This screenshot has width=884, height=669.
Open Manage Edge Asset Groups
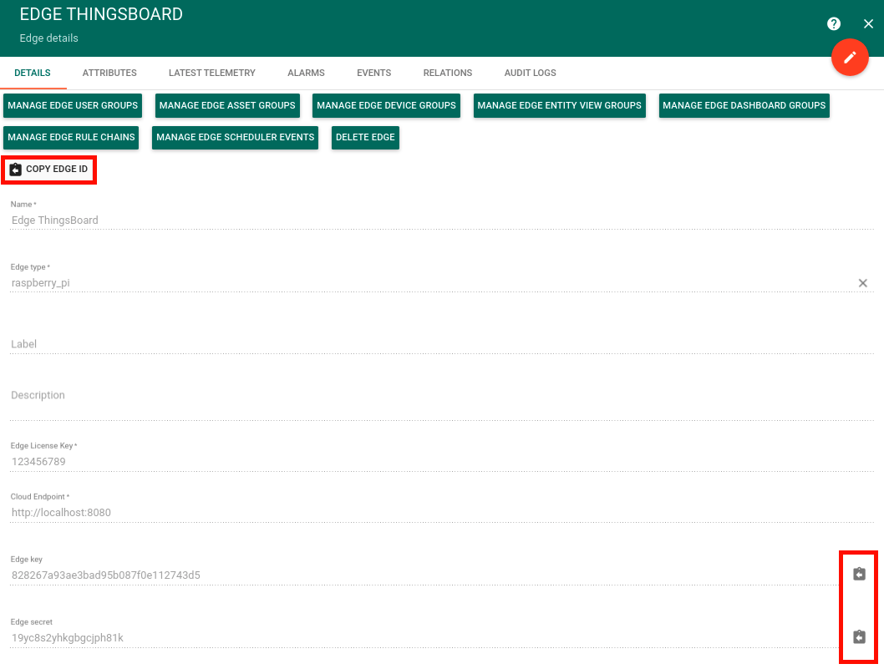pyautogui.click(x=227, y=105)
